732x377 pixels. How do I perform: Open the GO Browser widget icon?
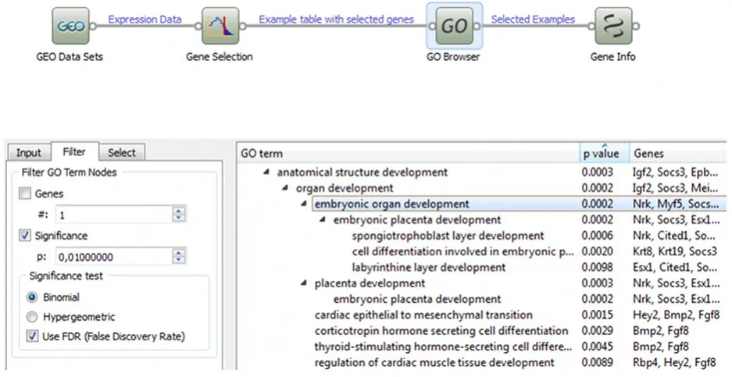pyautogui.click(x=454, y=26)
